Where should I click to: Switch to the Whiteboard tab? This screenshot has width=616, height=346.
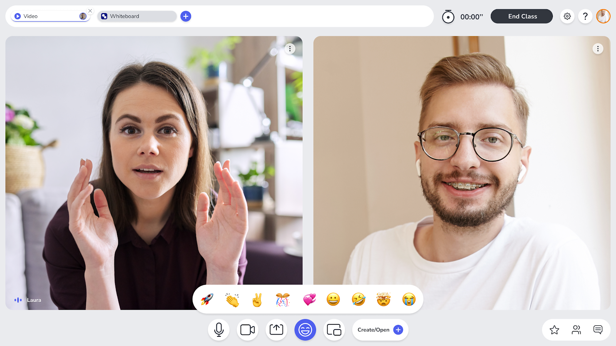point(137,16)
